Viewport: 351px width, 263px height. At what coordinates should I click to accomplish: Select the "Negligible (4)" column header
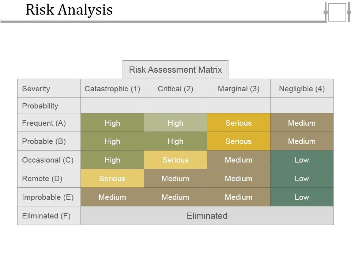coord(302,88)
